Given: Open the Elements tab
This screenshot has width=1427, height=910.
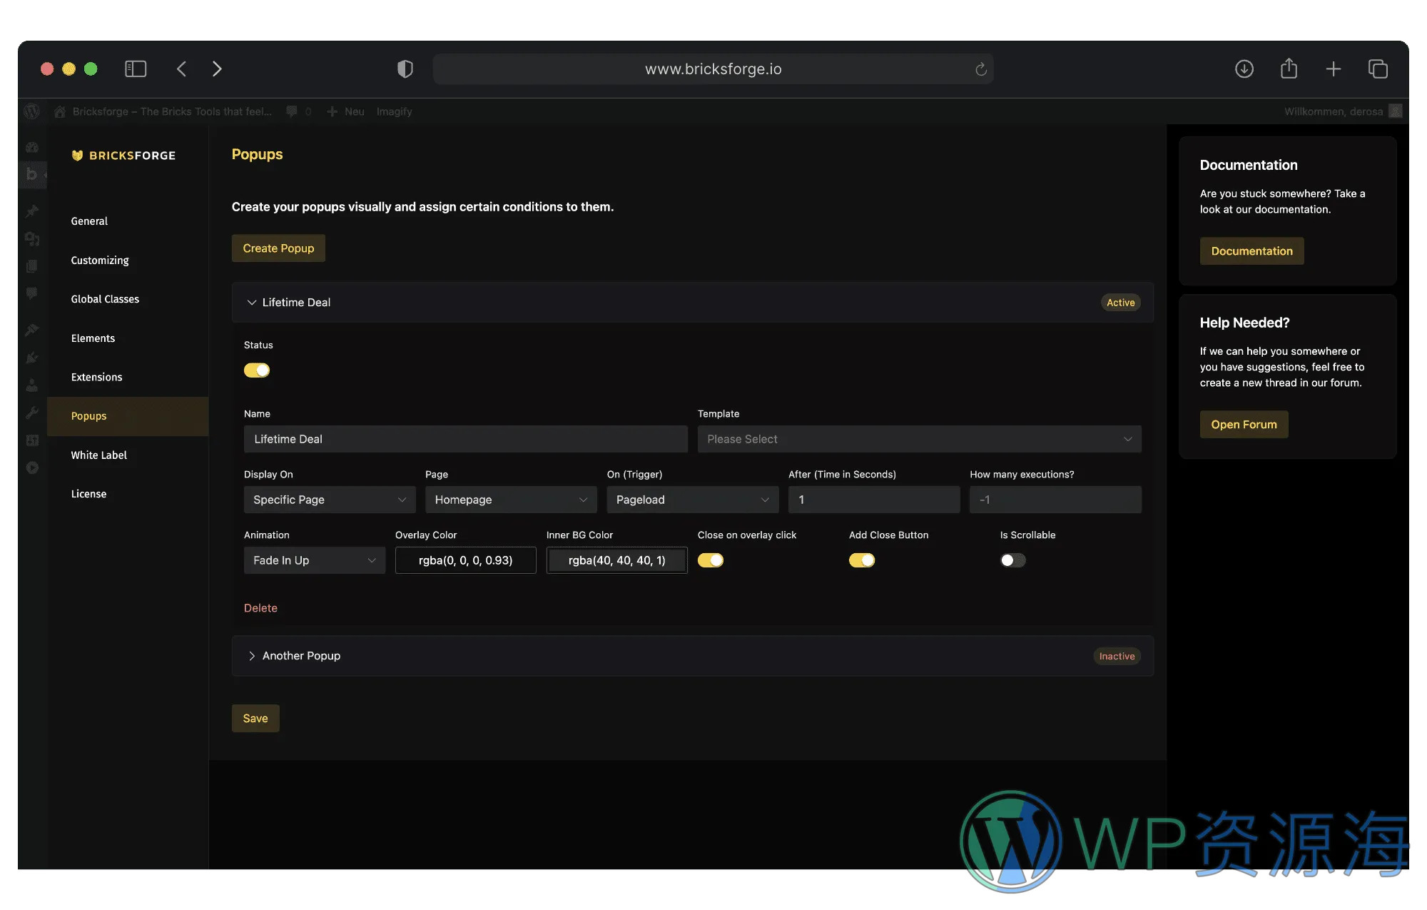Looking at the screenshot, I should [x=93, y=338].
